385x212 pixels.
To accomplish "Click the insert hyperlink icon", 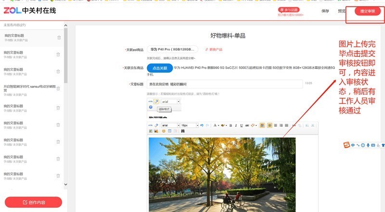I will (294, 125).
